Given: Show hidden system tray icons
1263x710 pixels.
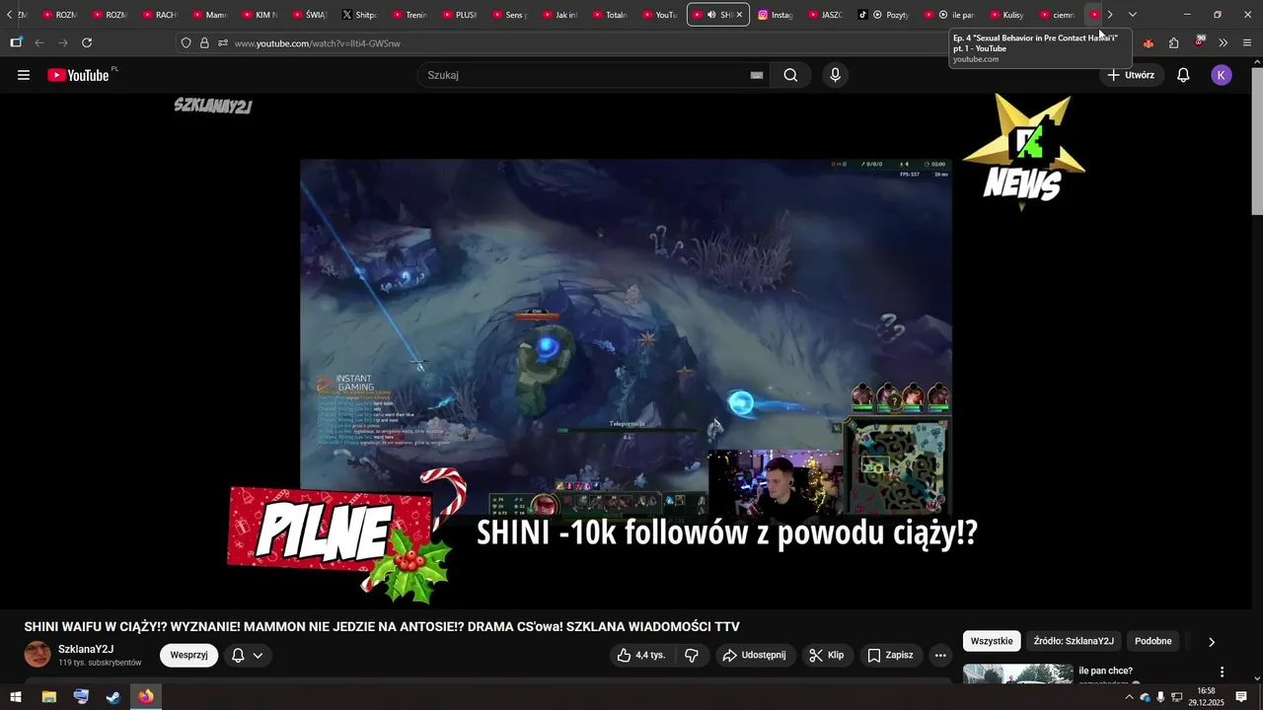Looking at the screenshot, I should point(1129,697).
